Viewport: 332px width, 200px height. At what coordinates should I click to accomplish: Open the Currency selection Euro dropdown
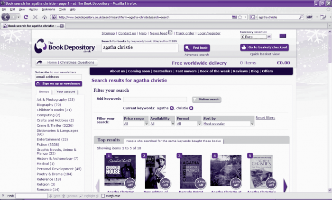(256, 37)
